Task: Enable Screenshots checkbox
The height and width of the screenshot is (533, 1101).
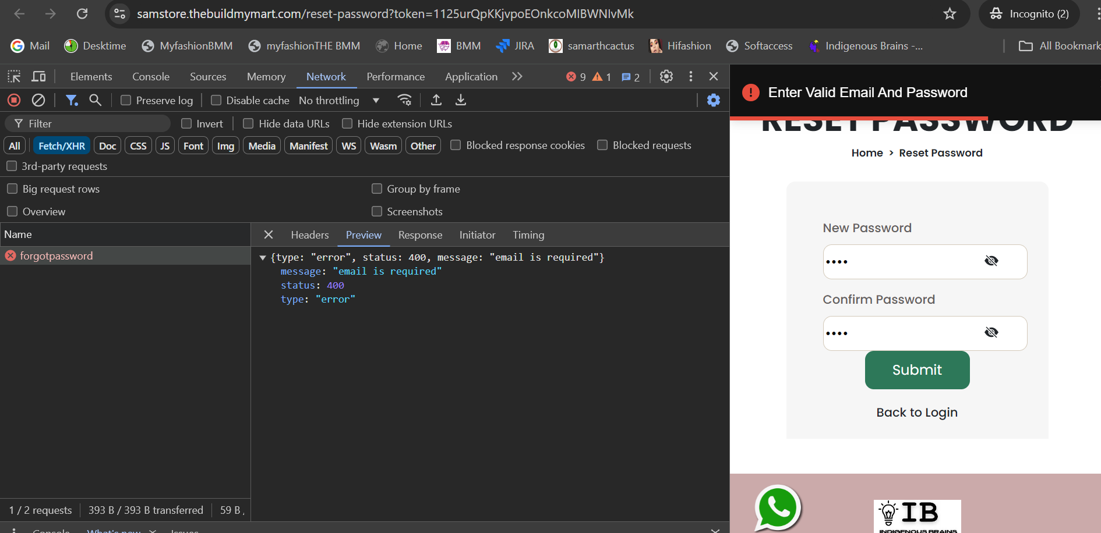Action: 377,211
